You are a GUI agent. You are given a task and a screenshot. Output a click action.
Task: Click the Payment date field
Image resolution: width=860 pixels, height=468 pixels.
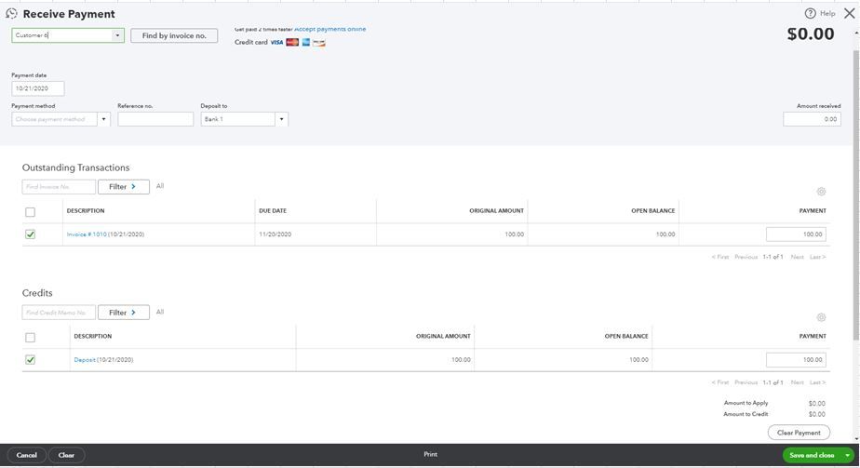tap(38, 88)
